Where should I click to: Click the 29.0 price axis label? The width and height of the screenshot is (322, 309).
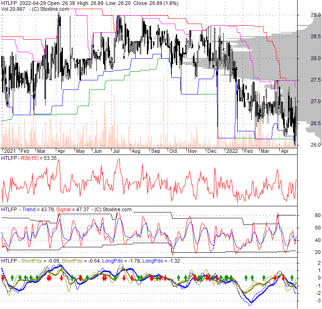(316, 15)
